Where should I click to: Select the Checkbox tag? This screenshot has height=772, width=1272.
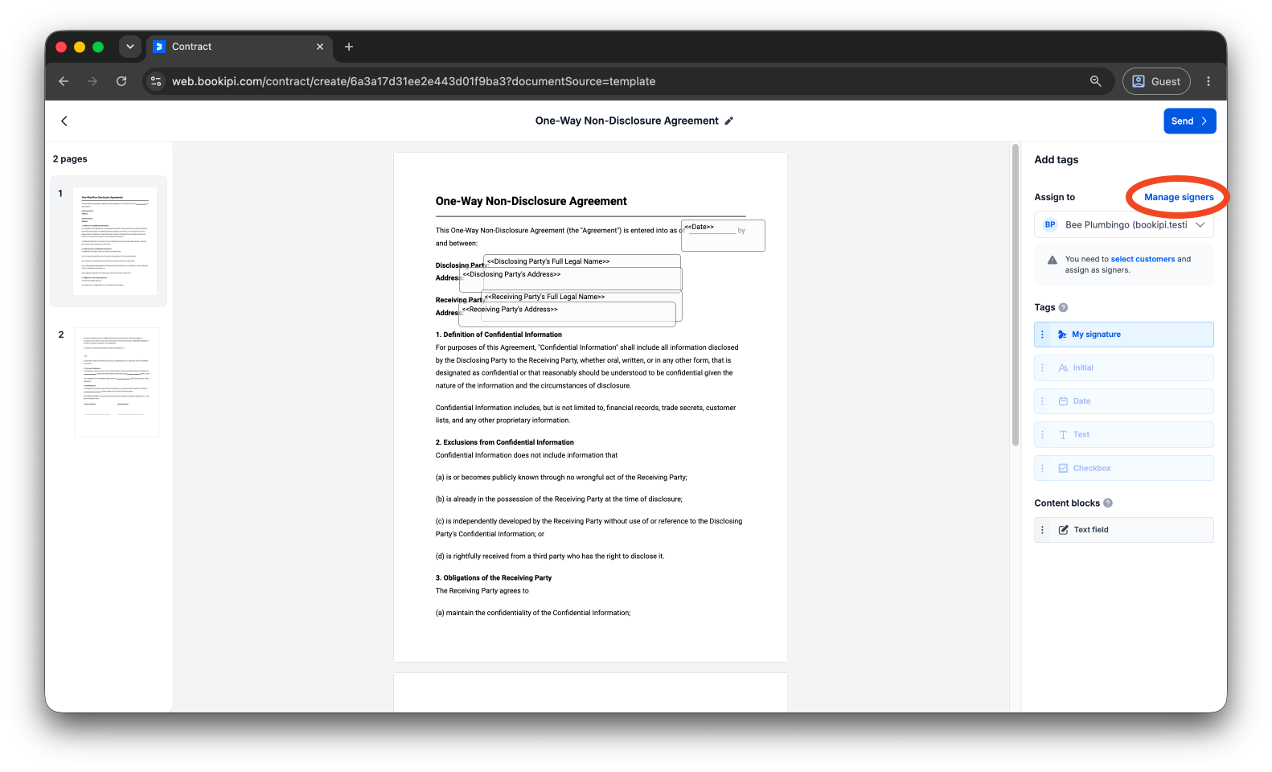[1123, 468]
